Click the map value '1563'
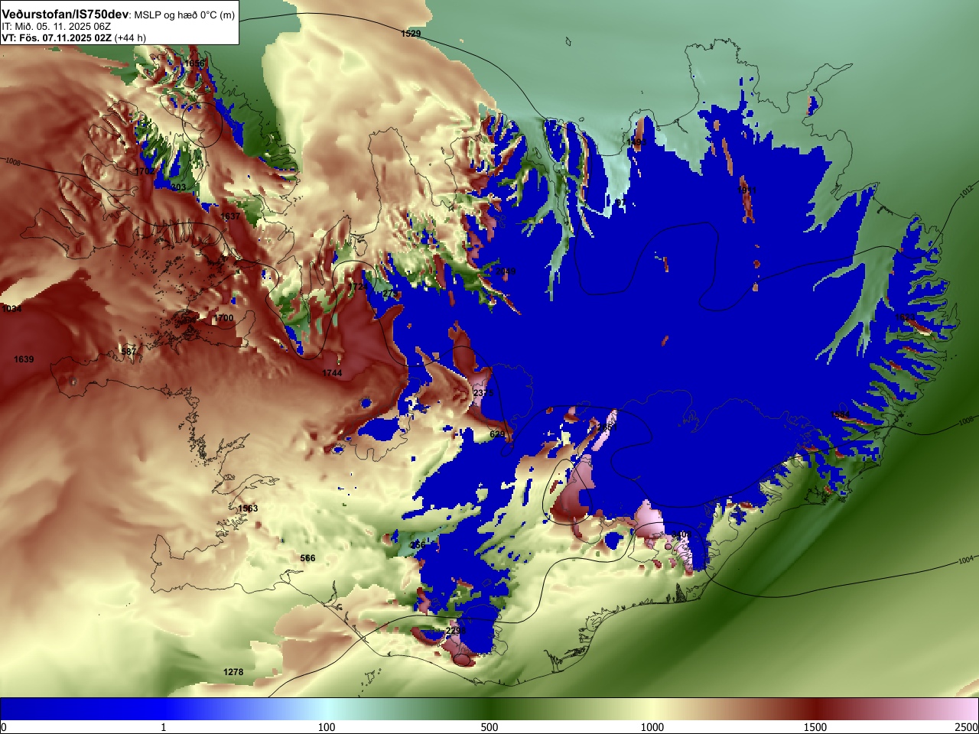Viewport: 979px width, 734px height. (x=248, y=508)
